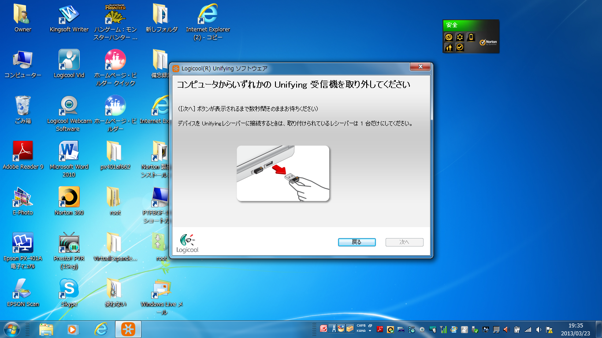Screen dimensions: 602x338
Task: Open Norton gadget family safety icon
Action: [x=449, y=48]
